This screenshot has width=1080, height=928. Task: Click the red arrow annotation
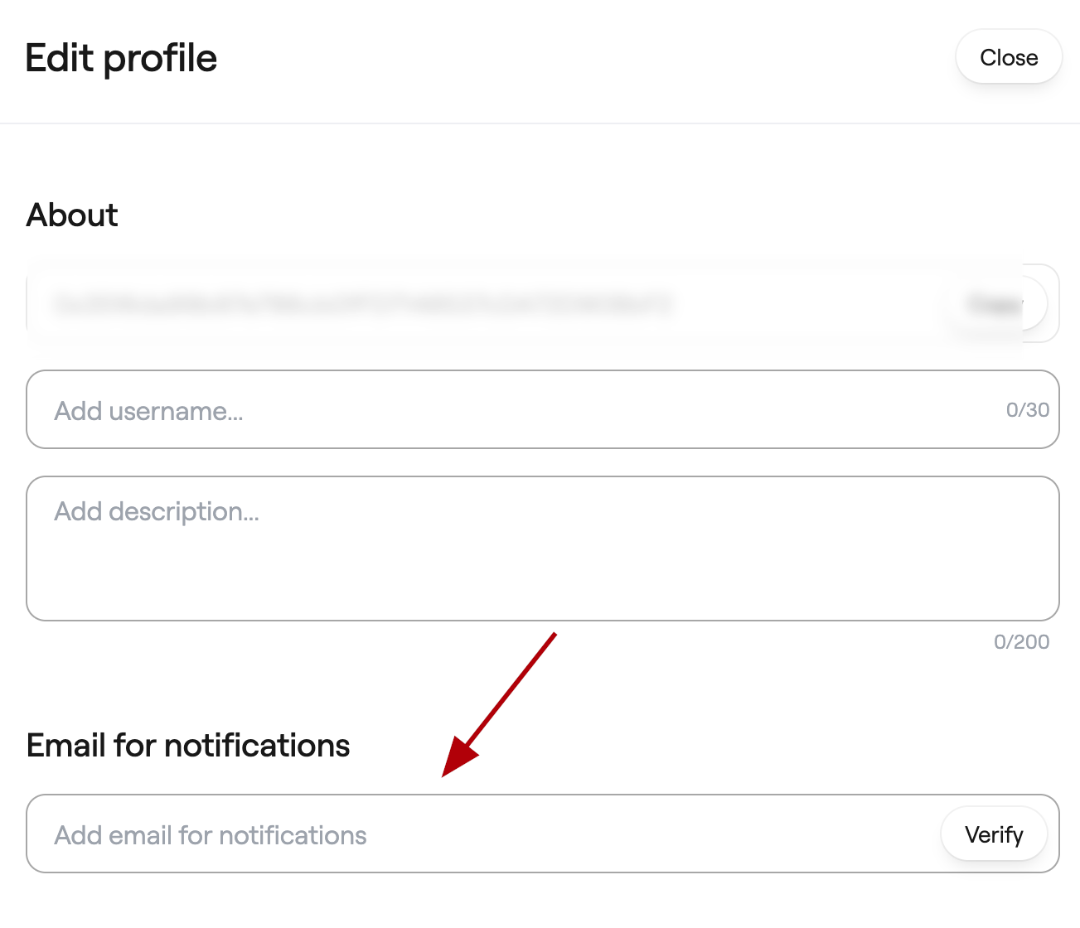(499, 705)
